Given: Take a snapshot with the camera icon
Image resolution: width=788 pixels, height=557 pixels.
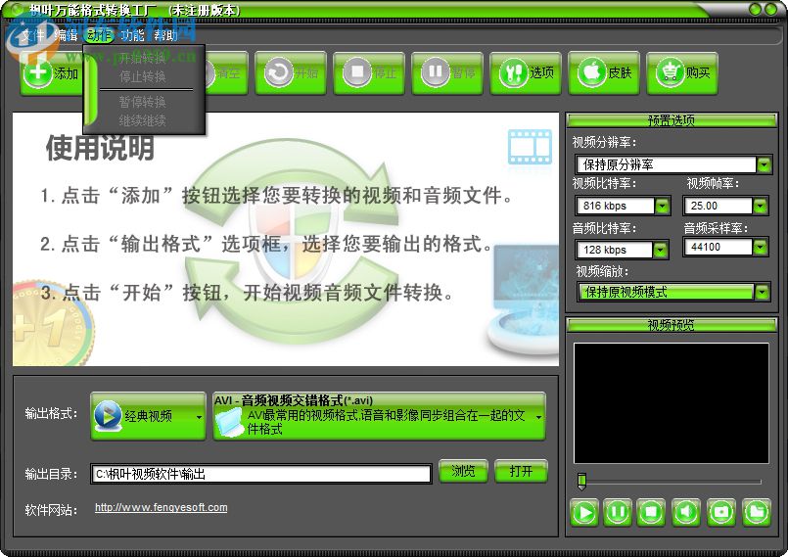Looking at the screenshot, I should [721, 513].
